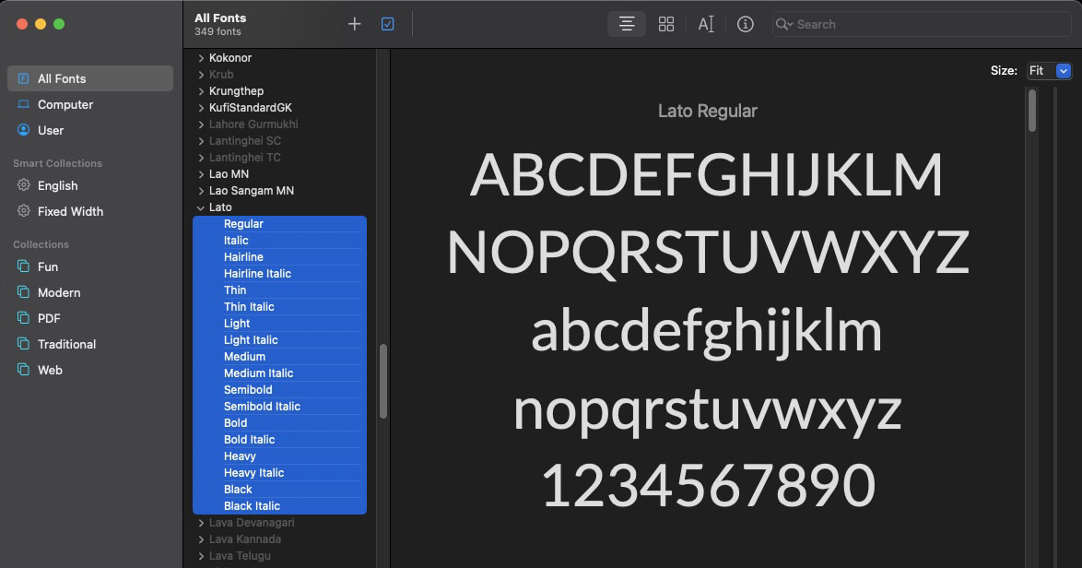Select the Black Italic style

coord(279,506)
